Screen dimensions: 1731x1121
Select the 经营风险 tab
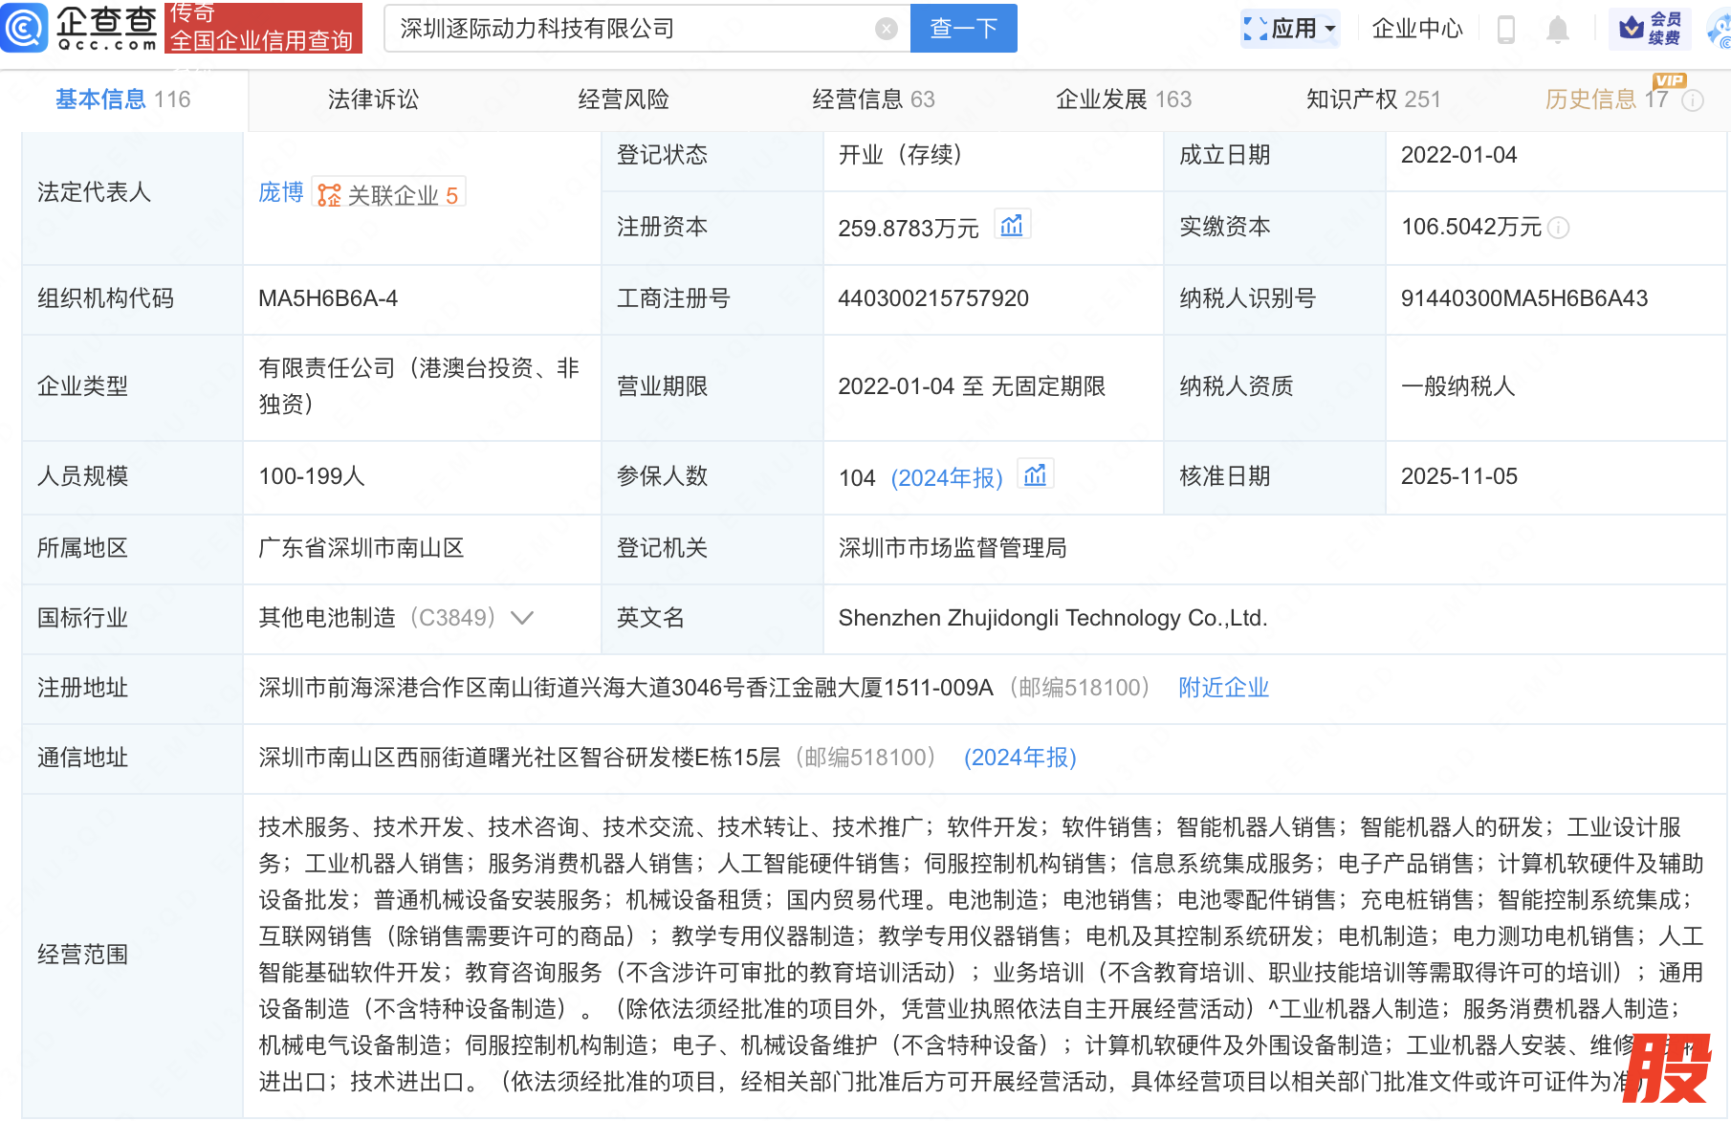pos(623,99)
